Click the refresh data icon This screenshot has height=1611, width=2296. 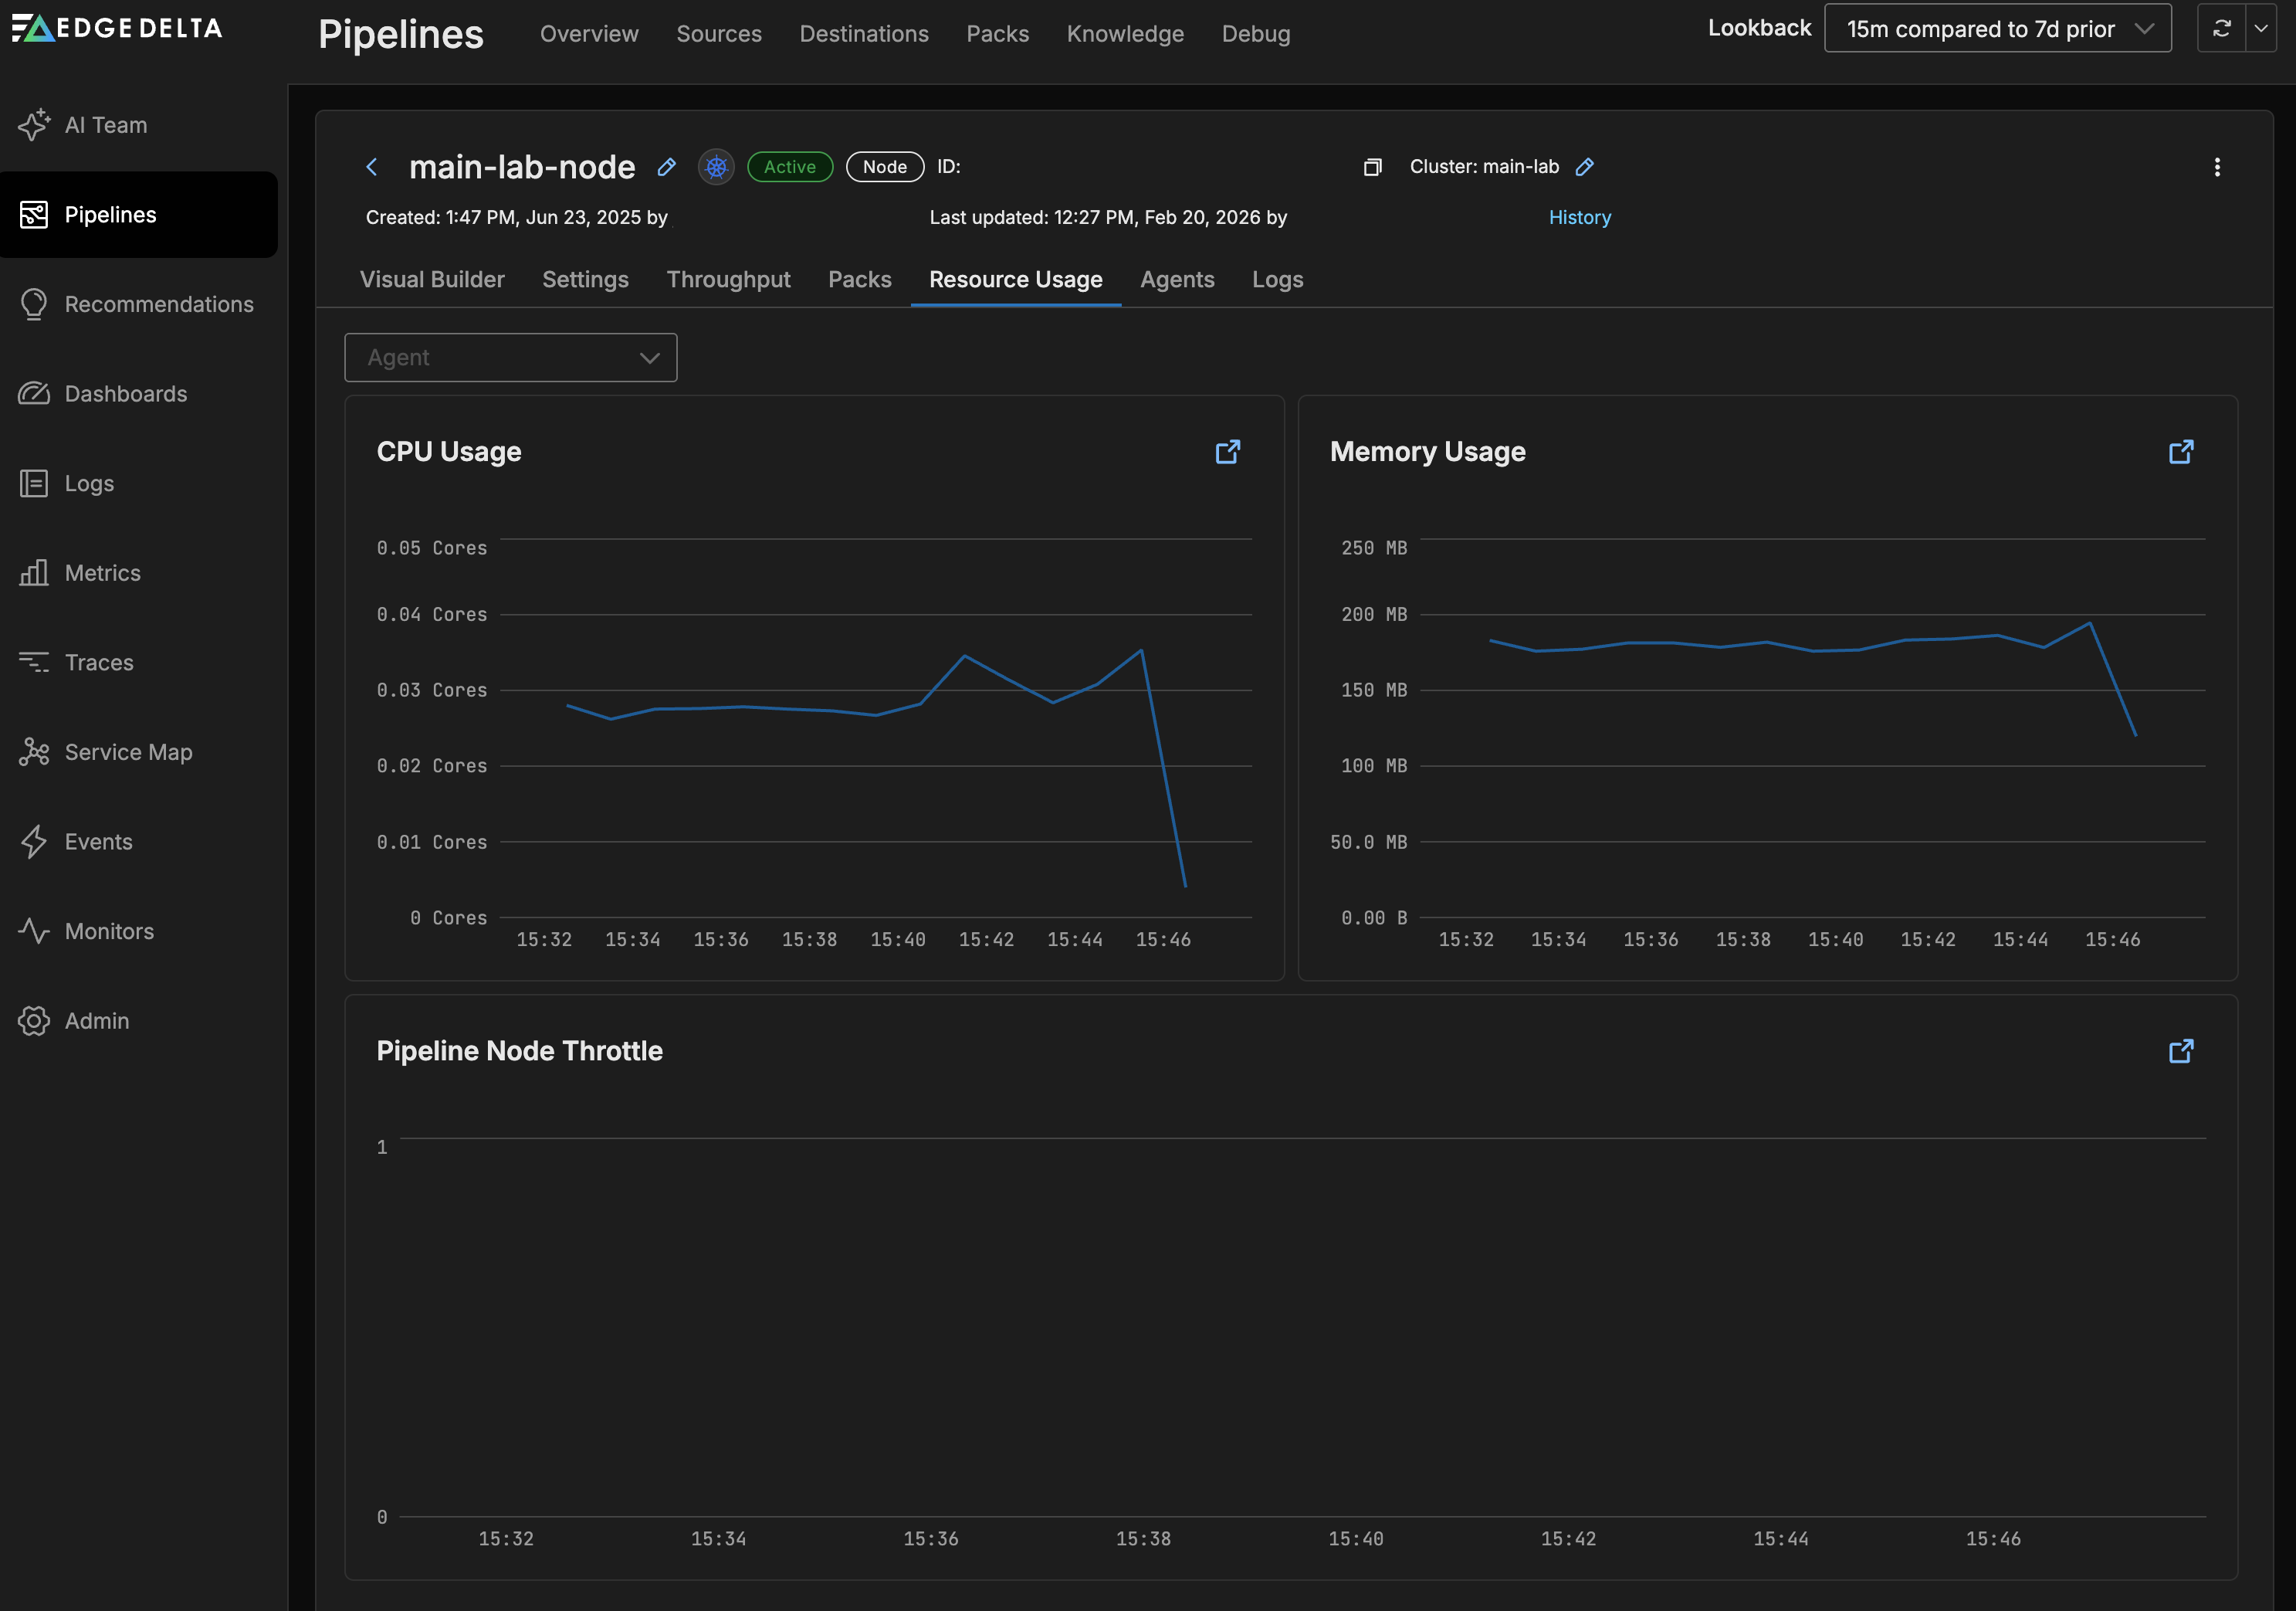click(x=2221, y=29)
